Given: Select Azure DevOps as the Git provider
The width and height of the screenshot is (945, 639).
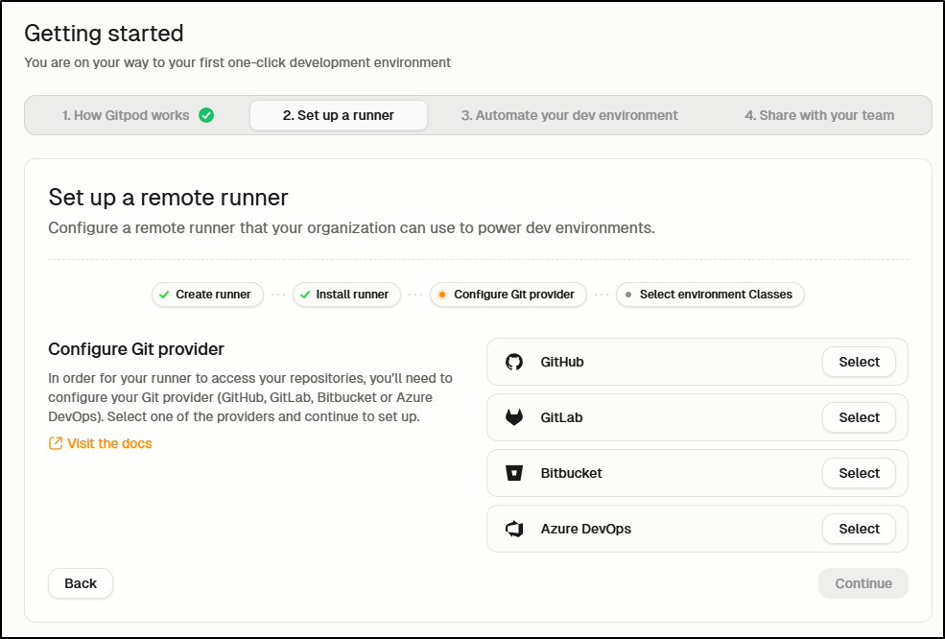Looking at the screenshot, I should click(x=859, y=529).
